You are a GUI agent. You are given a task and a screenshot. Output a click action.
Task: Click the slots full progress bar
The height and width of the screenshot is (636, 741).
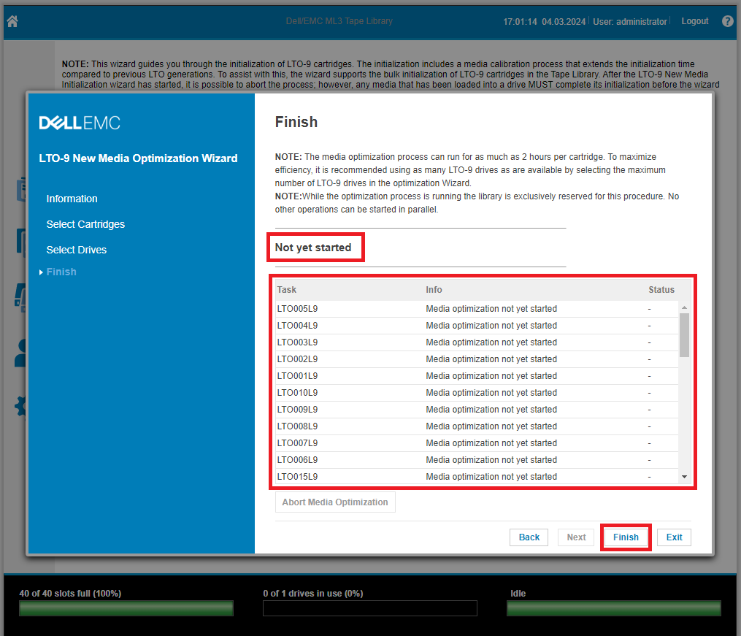point(126,608)
